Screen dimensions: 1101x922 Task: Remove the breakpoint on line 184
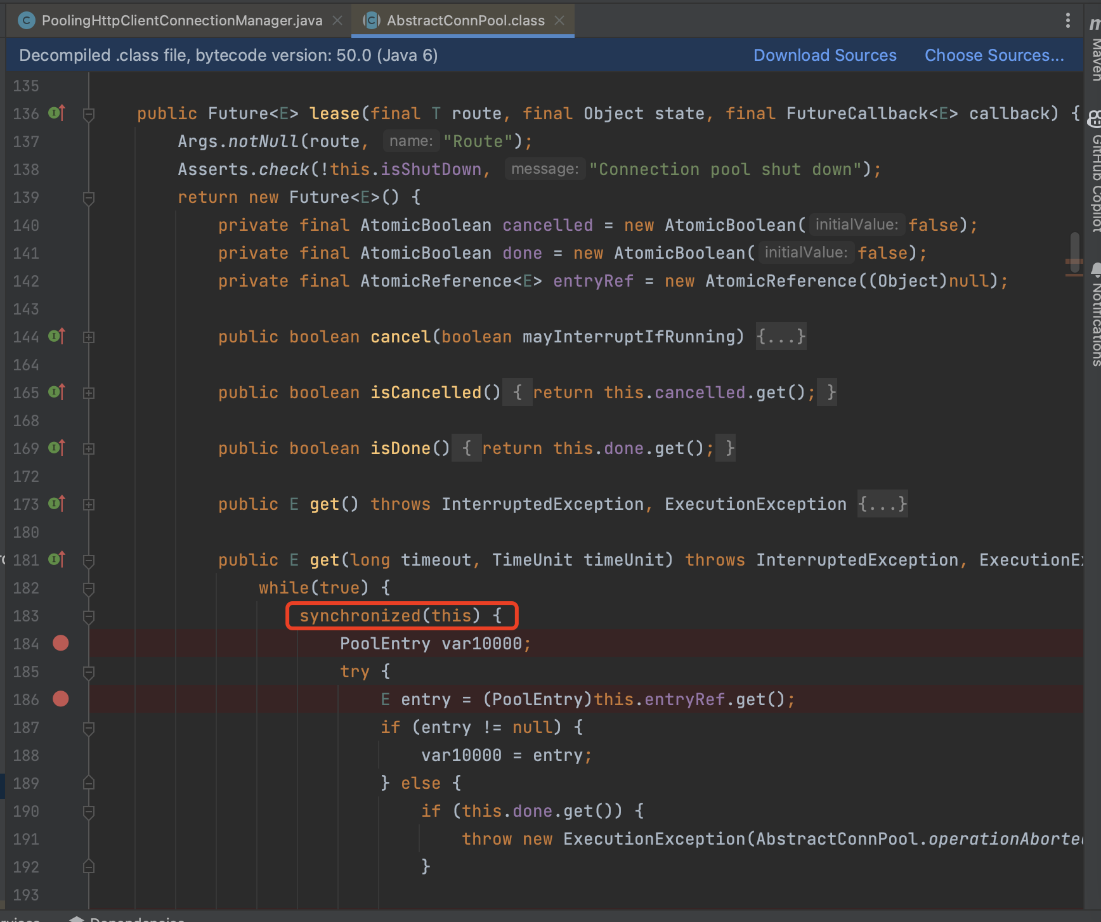pos(61,643)
